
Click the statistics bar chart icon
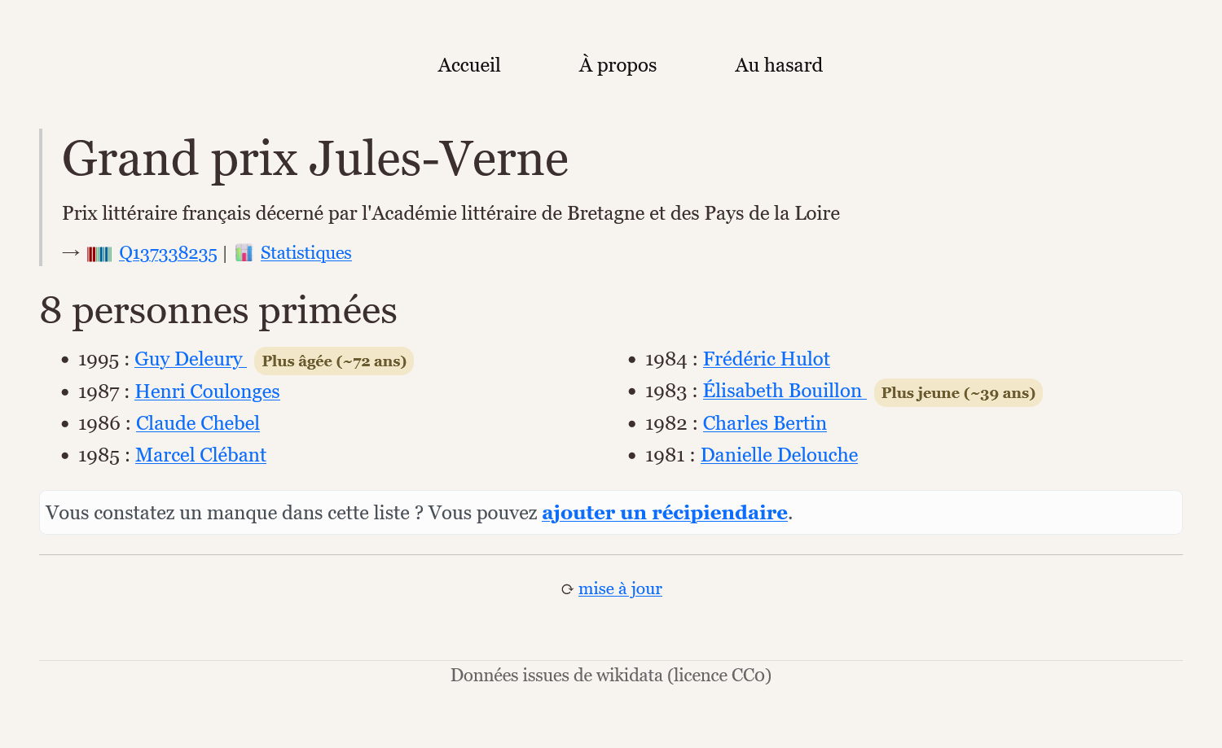(244, 253)
